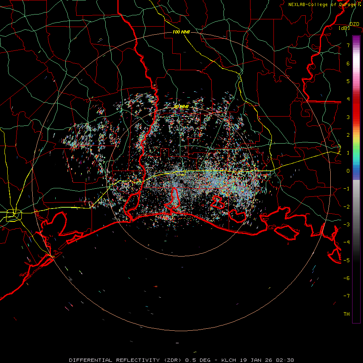Click the -1 dB label on color scale

click(346, 189)
